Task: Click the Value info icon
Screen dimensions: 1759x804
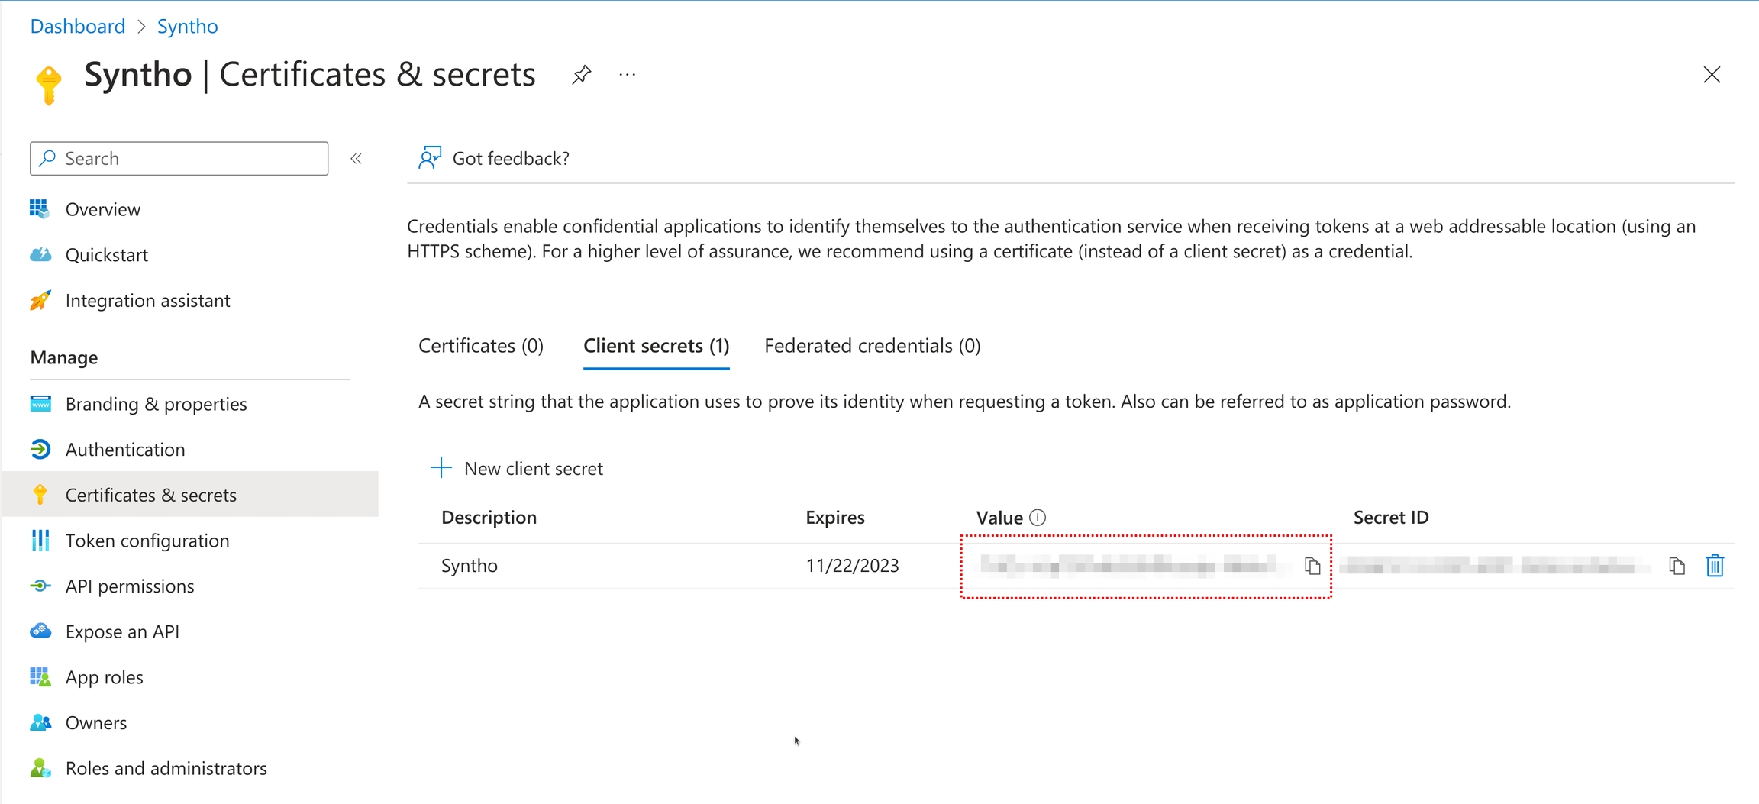Action: coord(1038,518)
